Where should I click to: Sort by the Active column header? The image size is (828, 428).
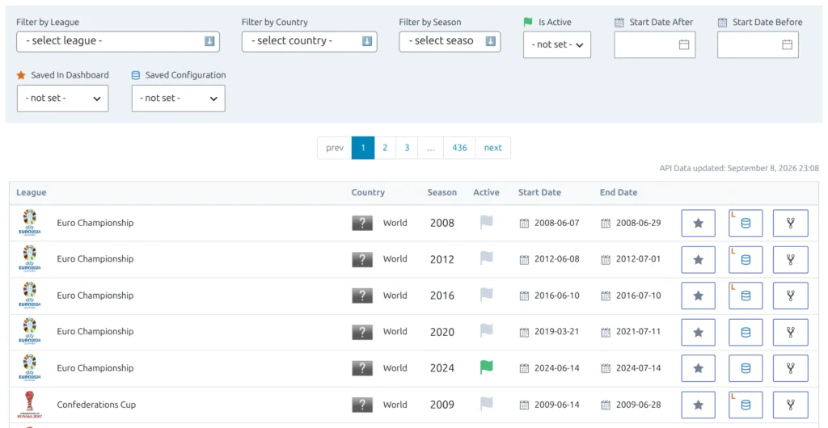[486, 192]
